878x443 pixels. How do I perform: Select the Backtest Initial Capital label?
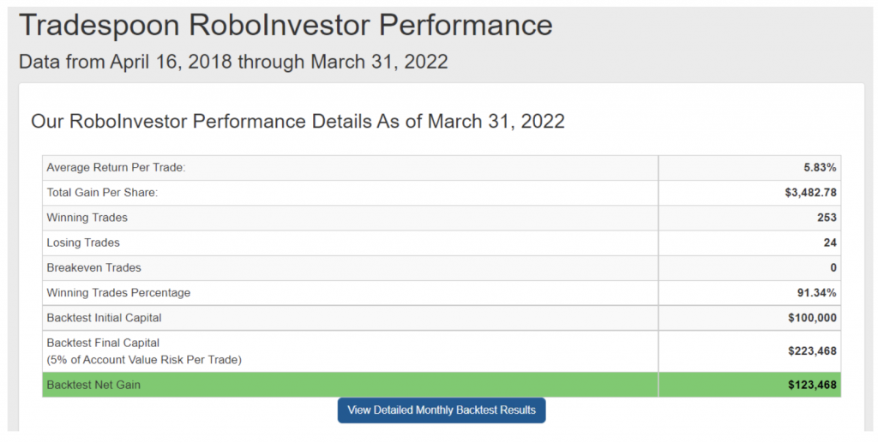[104, 318]
